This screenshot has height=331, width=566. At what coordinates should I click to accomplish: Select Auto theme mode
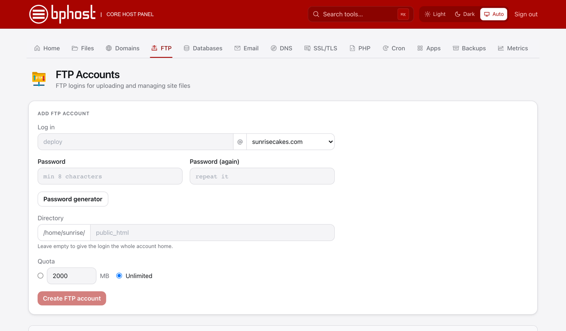tap(494, 14)
